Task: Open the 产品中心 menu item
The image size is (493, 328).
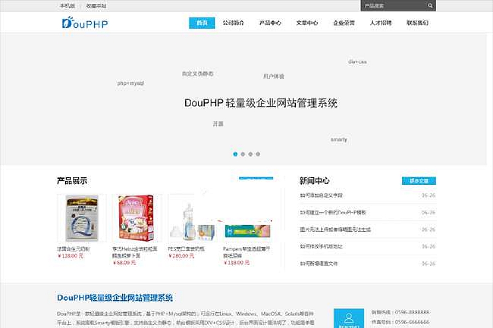Action: (x=270, y=23)
